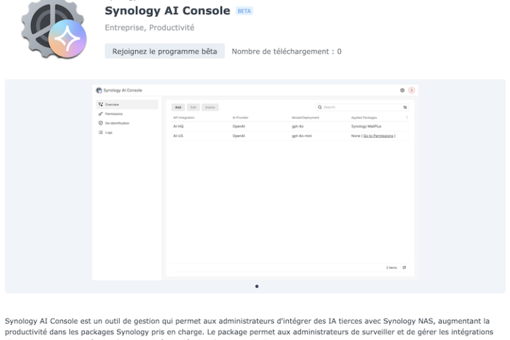This screenshot has height=340, width=510.
Task: Select De-identification in preview sidebar
Action: tap(127, 123)
